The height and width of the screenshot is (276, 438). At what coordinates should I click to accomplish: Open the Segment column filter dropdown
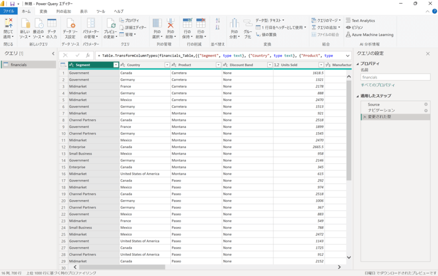click(115, 65)
